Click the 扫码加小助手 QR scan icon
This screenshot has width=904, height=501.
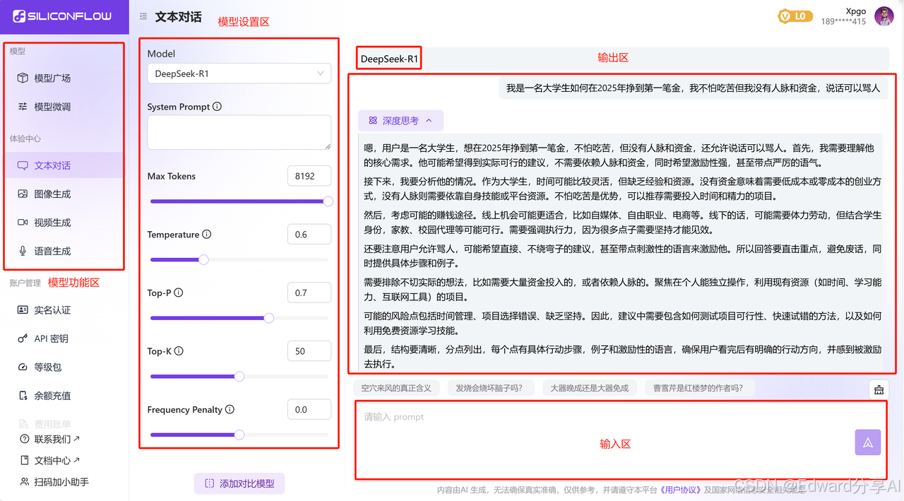[25, 482]
